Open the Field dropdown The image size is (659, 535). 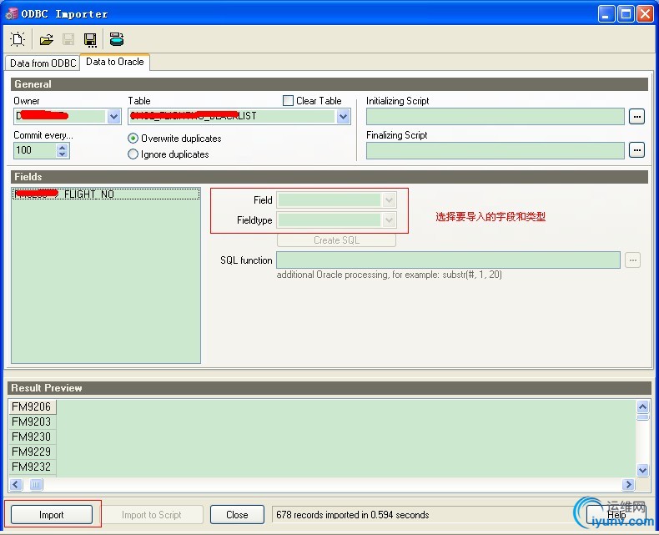(x=390, y=200)
